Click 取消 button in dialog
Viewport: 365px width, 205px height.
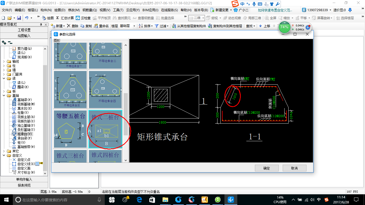click(x=294, y=168)
